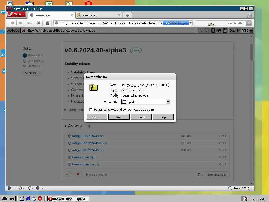Open the Opera Menu button
The image size is (269, 202).
(17, 14)
